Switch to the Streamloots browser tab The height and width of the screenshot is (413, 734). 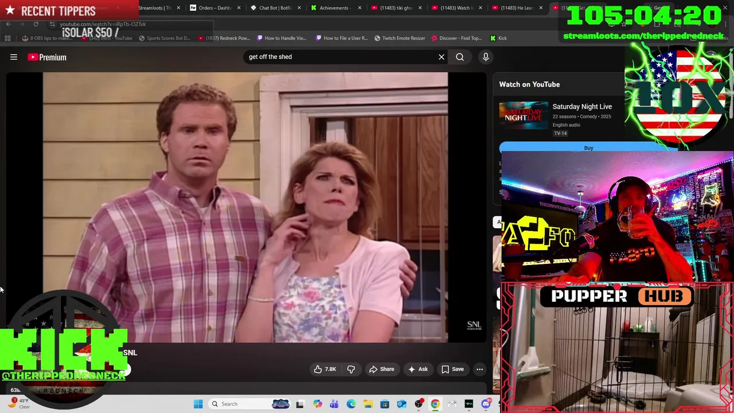coord(155,8)
